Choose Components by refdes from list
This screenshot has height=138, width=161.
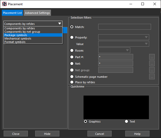pos(33,28)
